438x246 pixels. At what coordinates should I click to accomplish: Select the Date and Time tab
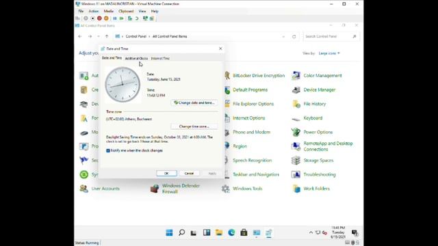pyautogui.click(x=112, y=58)
